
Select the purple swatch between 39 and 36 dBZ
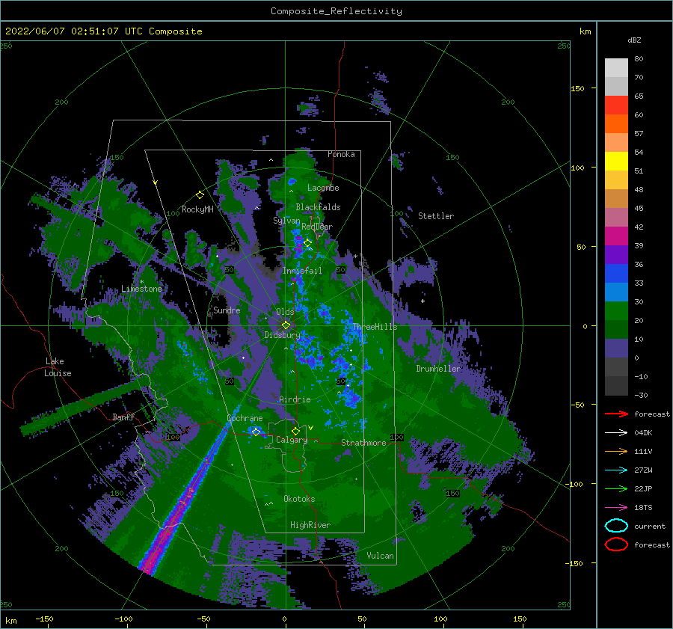click(616, 254)
